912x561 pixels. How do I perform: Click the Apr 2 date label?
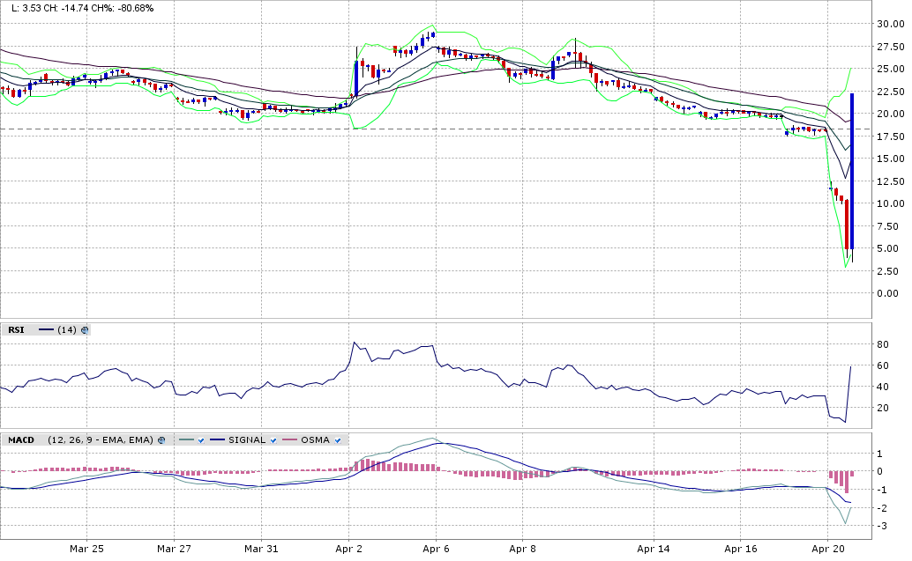point(349,548)
